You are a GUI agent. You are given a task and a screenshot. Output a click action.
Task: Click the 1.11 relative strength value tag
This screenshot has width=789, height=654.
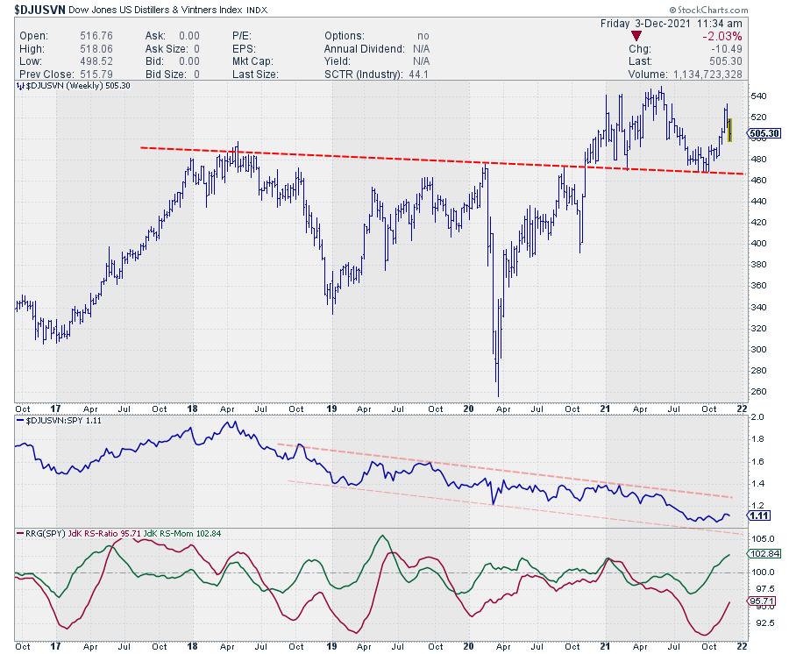[x=757, y=516]
